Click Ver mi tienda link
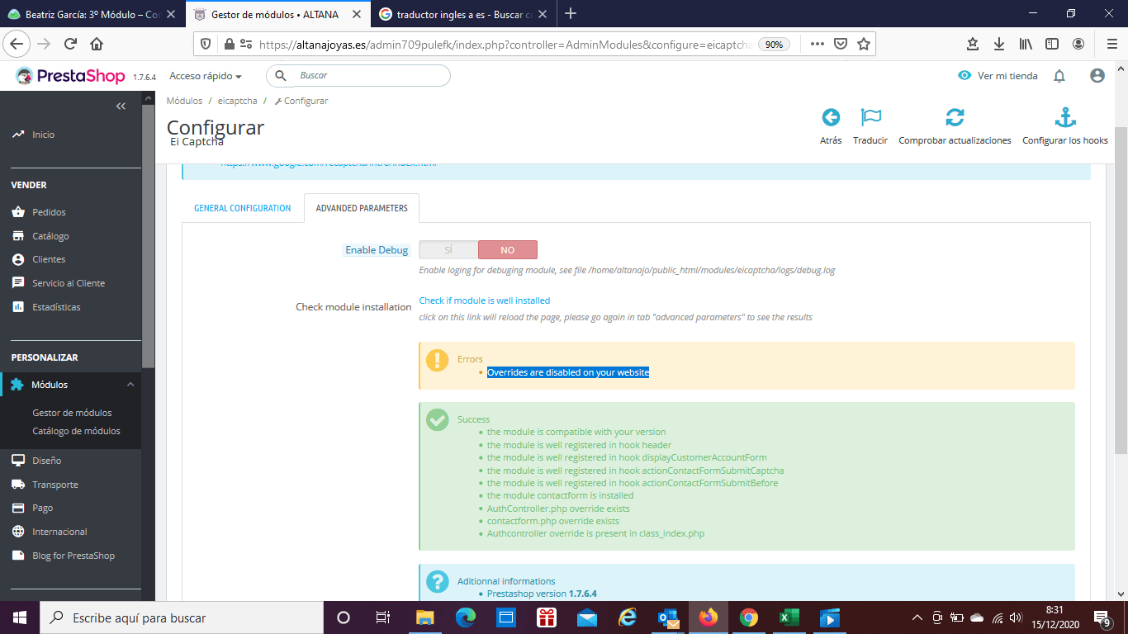This screenshot has width=1128, height=634. [x=998, y=76]
